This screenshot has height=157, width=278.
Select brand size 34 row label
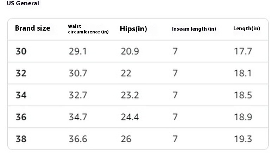click(x=21, y=95)
